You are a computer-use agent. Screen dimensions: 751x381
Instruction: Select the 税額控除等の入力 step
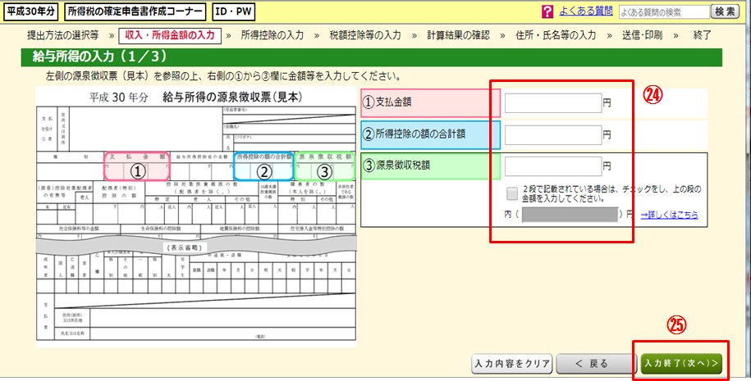[365, 35]
